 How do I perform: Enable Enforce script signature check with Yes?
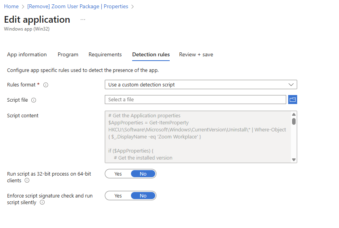pyautogui.click(x=118, y=196)
